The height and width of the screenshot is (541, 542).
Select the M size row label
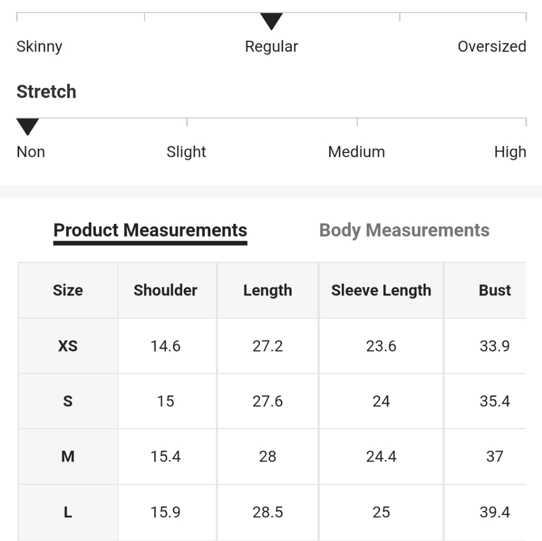coord(68,456)
